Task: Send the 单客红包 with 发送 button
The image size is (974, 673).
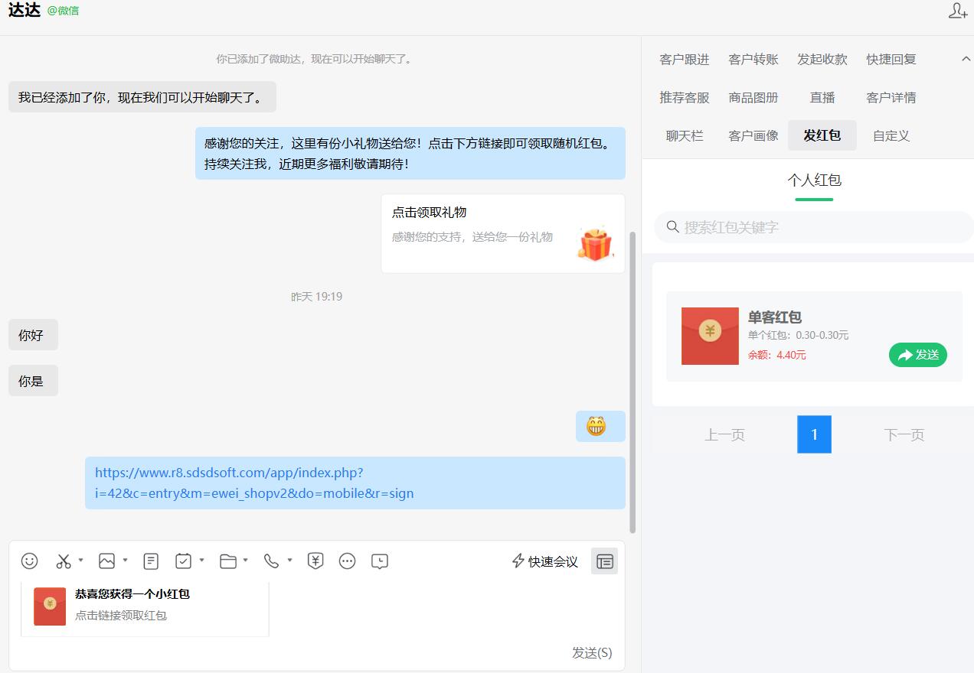Action: 918,355
